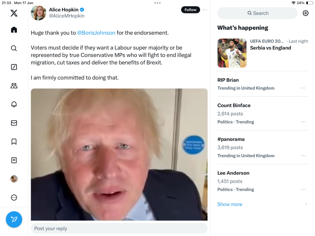Follow Alice Hopkin
This screenshot has height=236, width=315.
click(x=190, y=10)
